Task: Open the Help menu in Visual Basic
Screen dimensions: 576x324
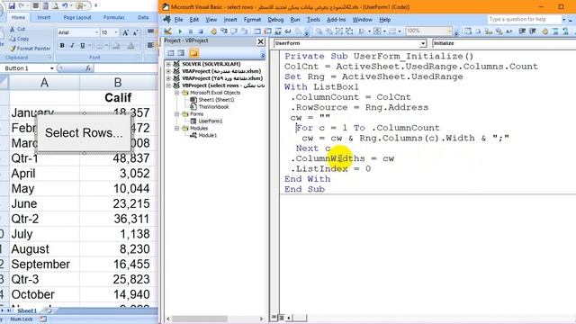Action: [x=384, y=20]
